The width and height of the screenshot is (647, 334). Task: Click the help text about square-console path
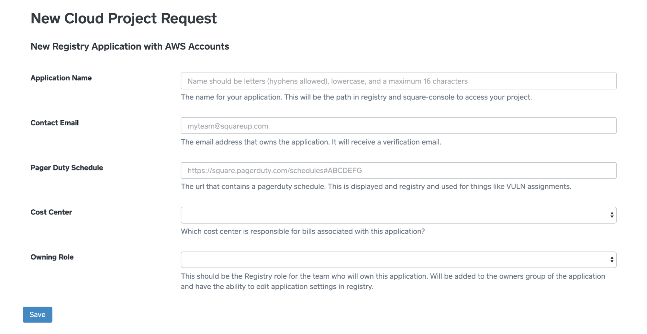[356, 97]
